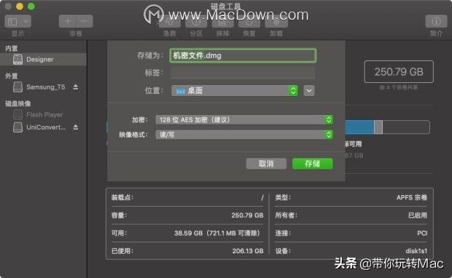Click the Cancel (取消) button
452x278 pixels.
tap(266, 164)
